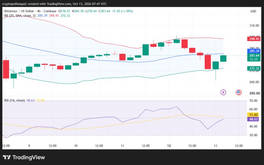Click the large red candle at chart's left edge
The height and width of the screenshot is (165, 264).
coord(6,69)
